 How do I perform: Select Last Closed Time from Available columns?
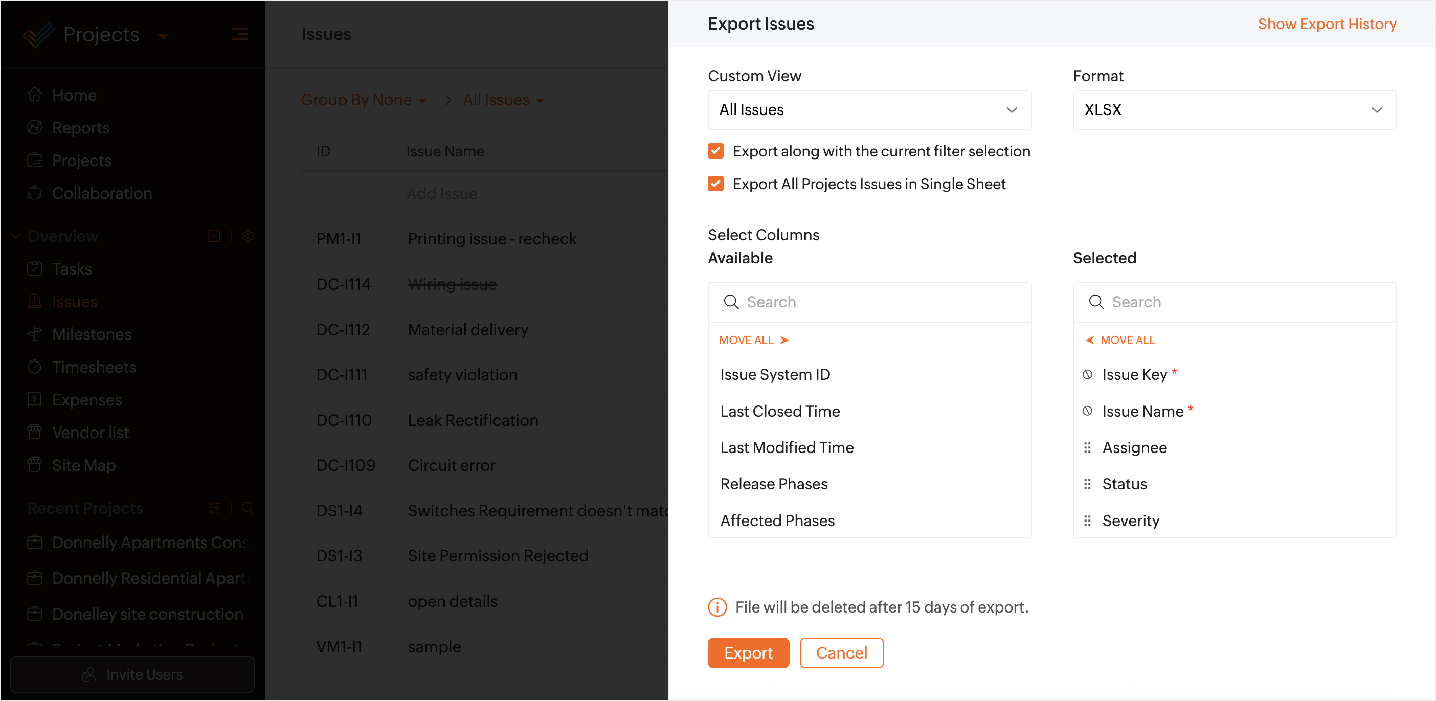tap(780, 411)
